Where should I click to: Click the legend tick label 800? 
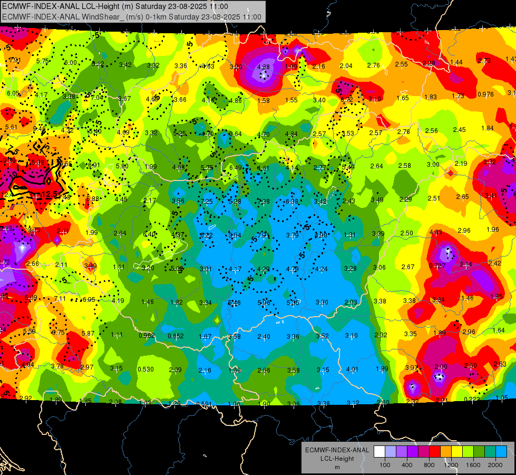tap(429, 465)
